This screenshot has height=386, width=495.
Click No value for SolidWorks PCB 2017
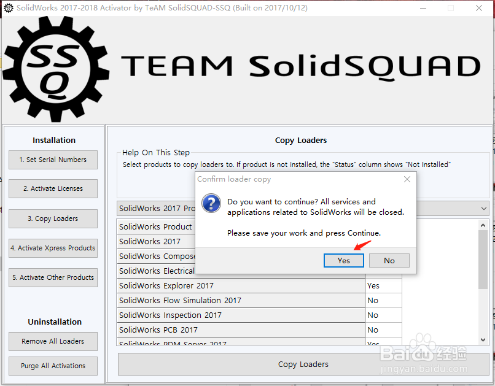point(384,330)
